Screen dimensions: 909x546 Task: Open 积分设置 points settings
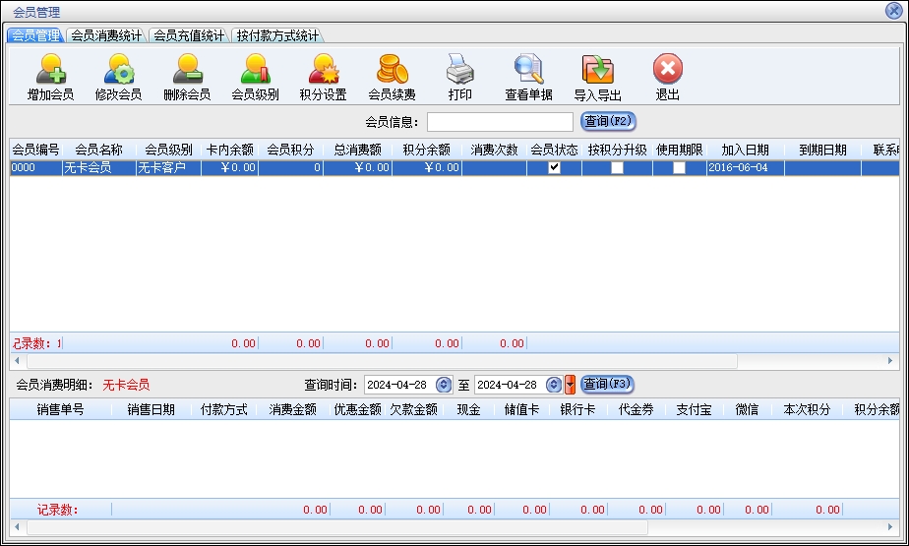[x=323, y=71]
